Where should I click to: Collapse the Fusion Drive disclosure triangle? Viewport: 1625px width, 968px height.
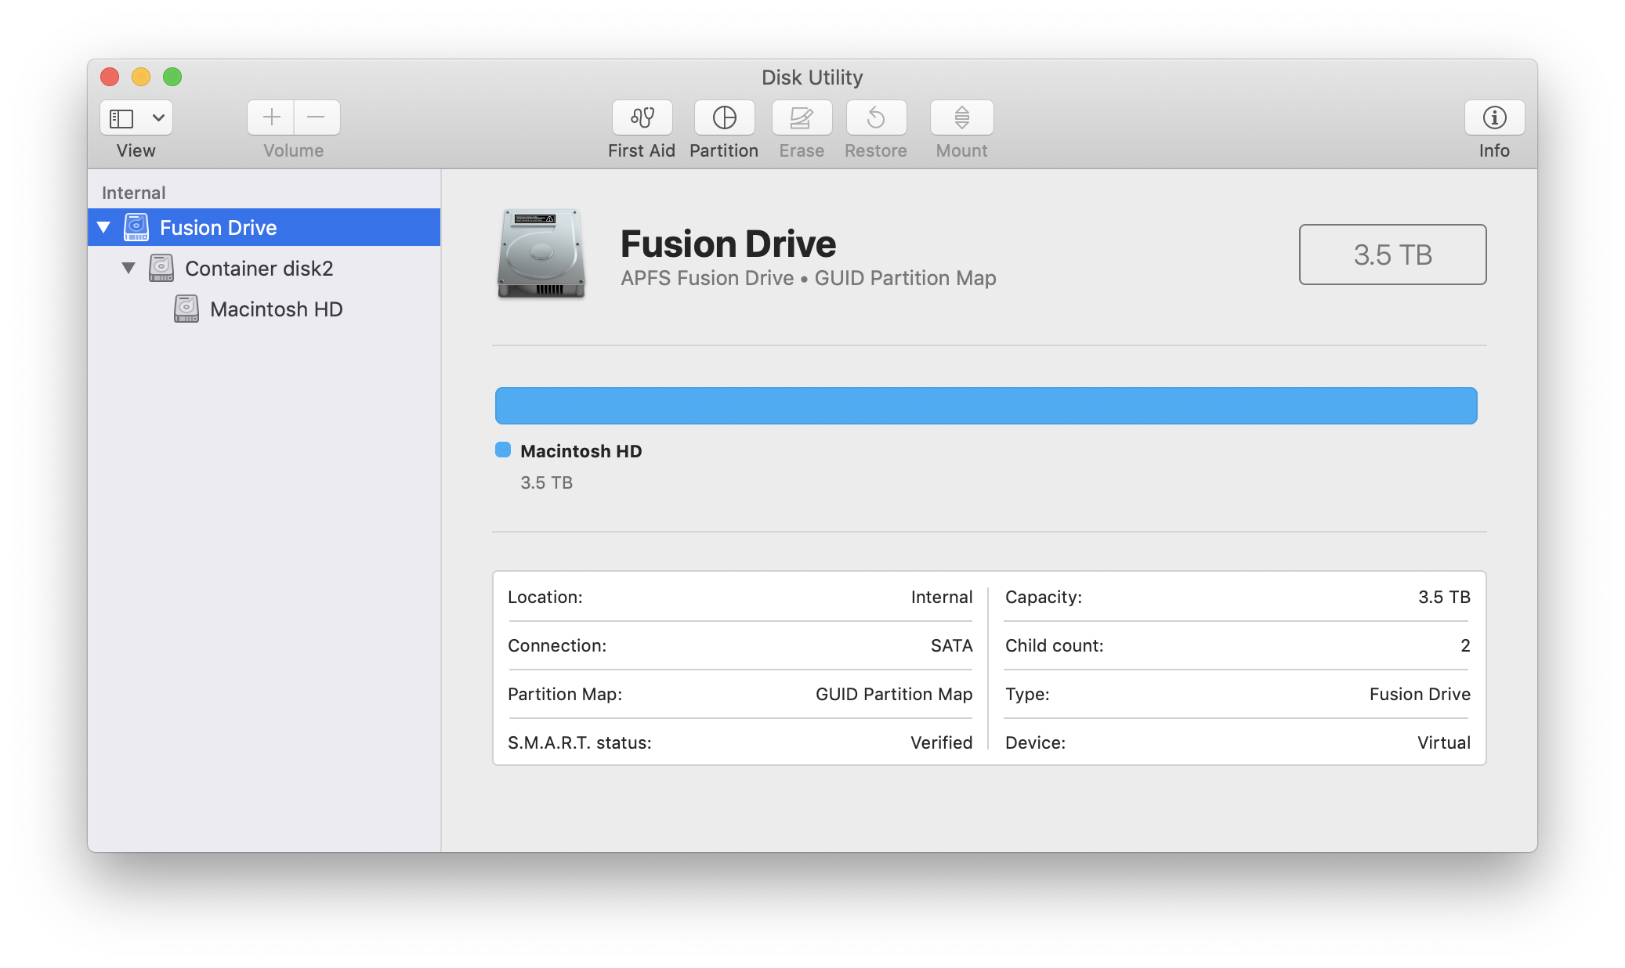tap(103, 227)
